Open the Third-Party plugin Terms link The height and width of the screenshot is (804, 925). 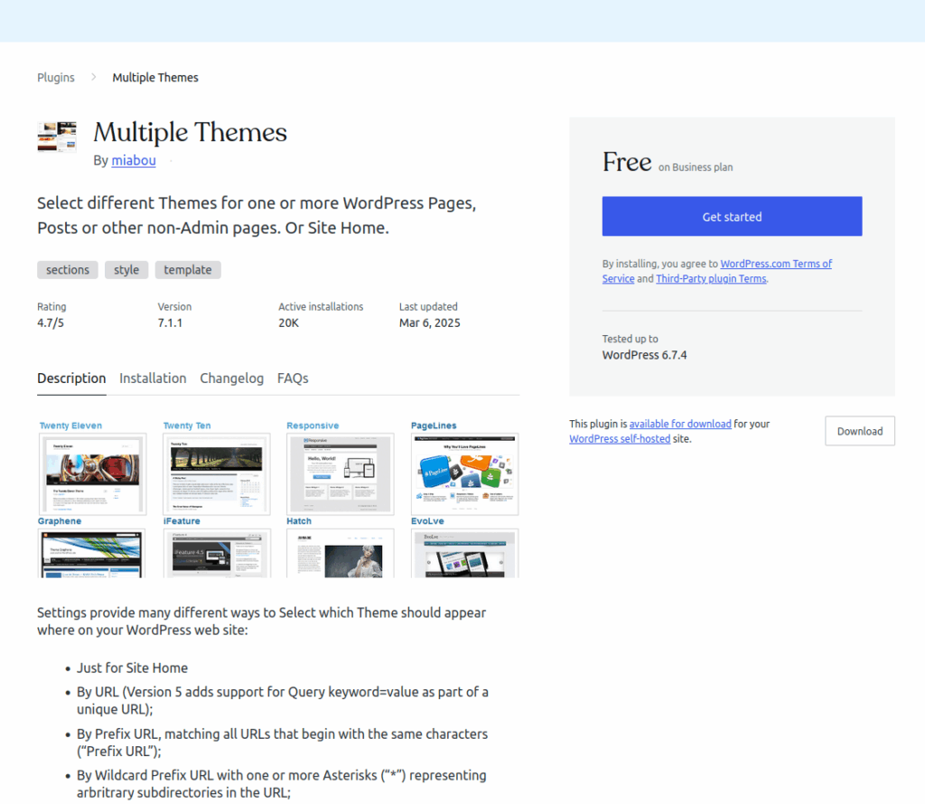[x=711, y=279]
